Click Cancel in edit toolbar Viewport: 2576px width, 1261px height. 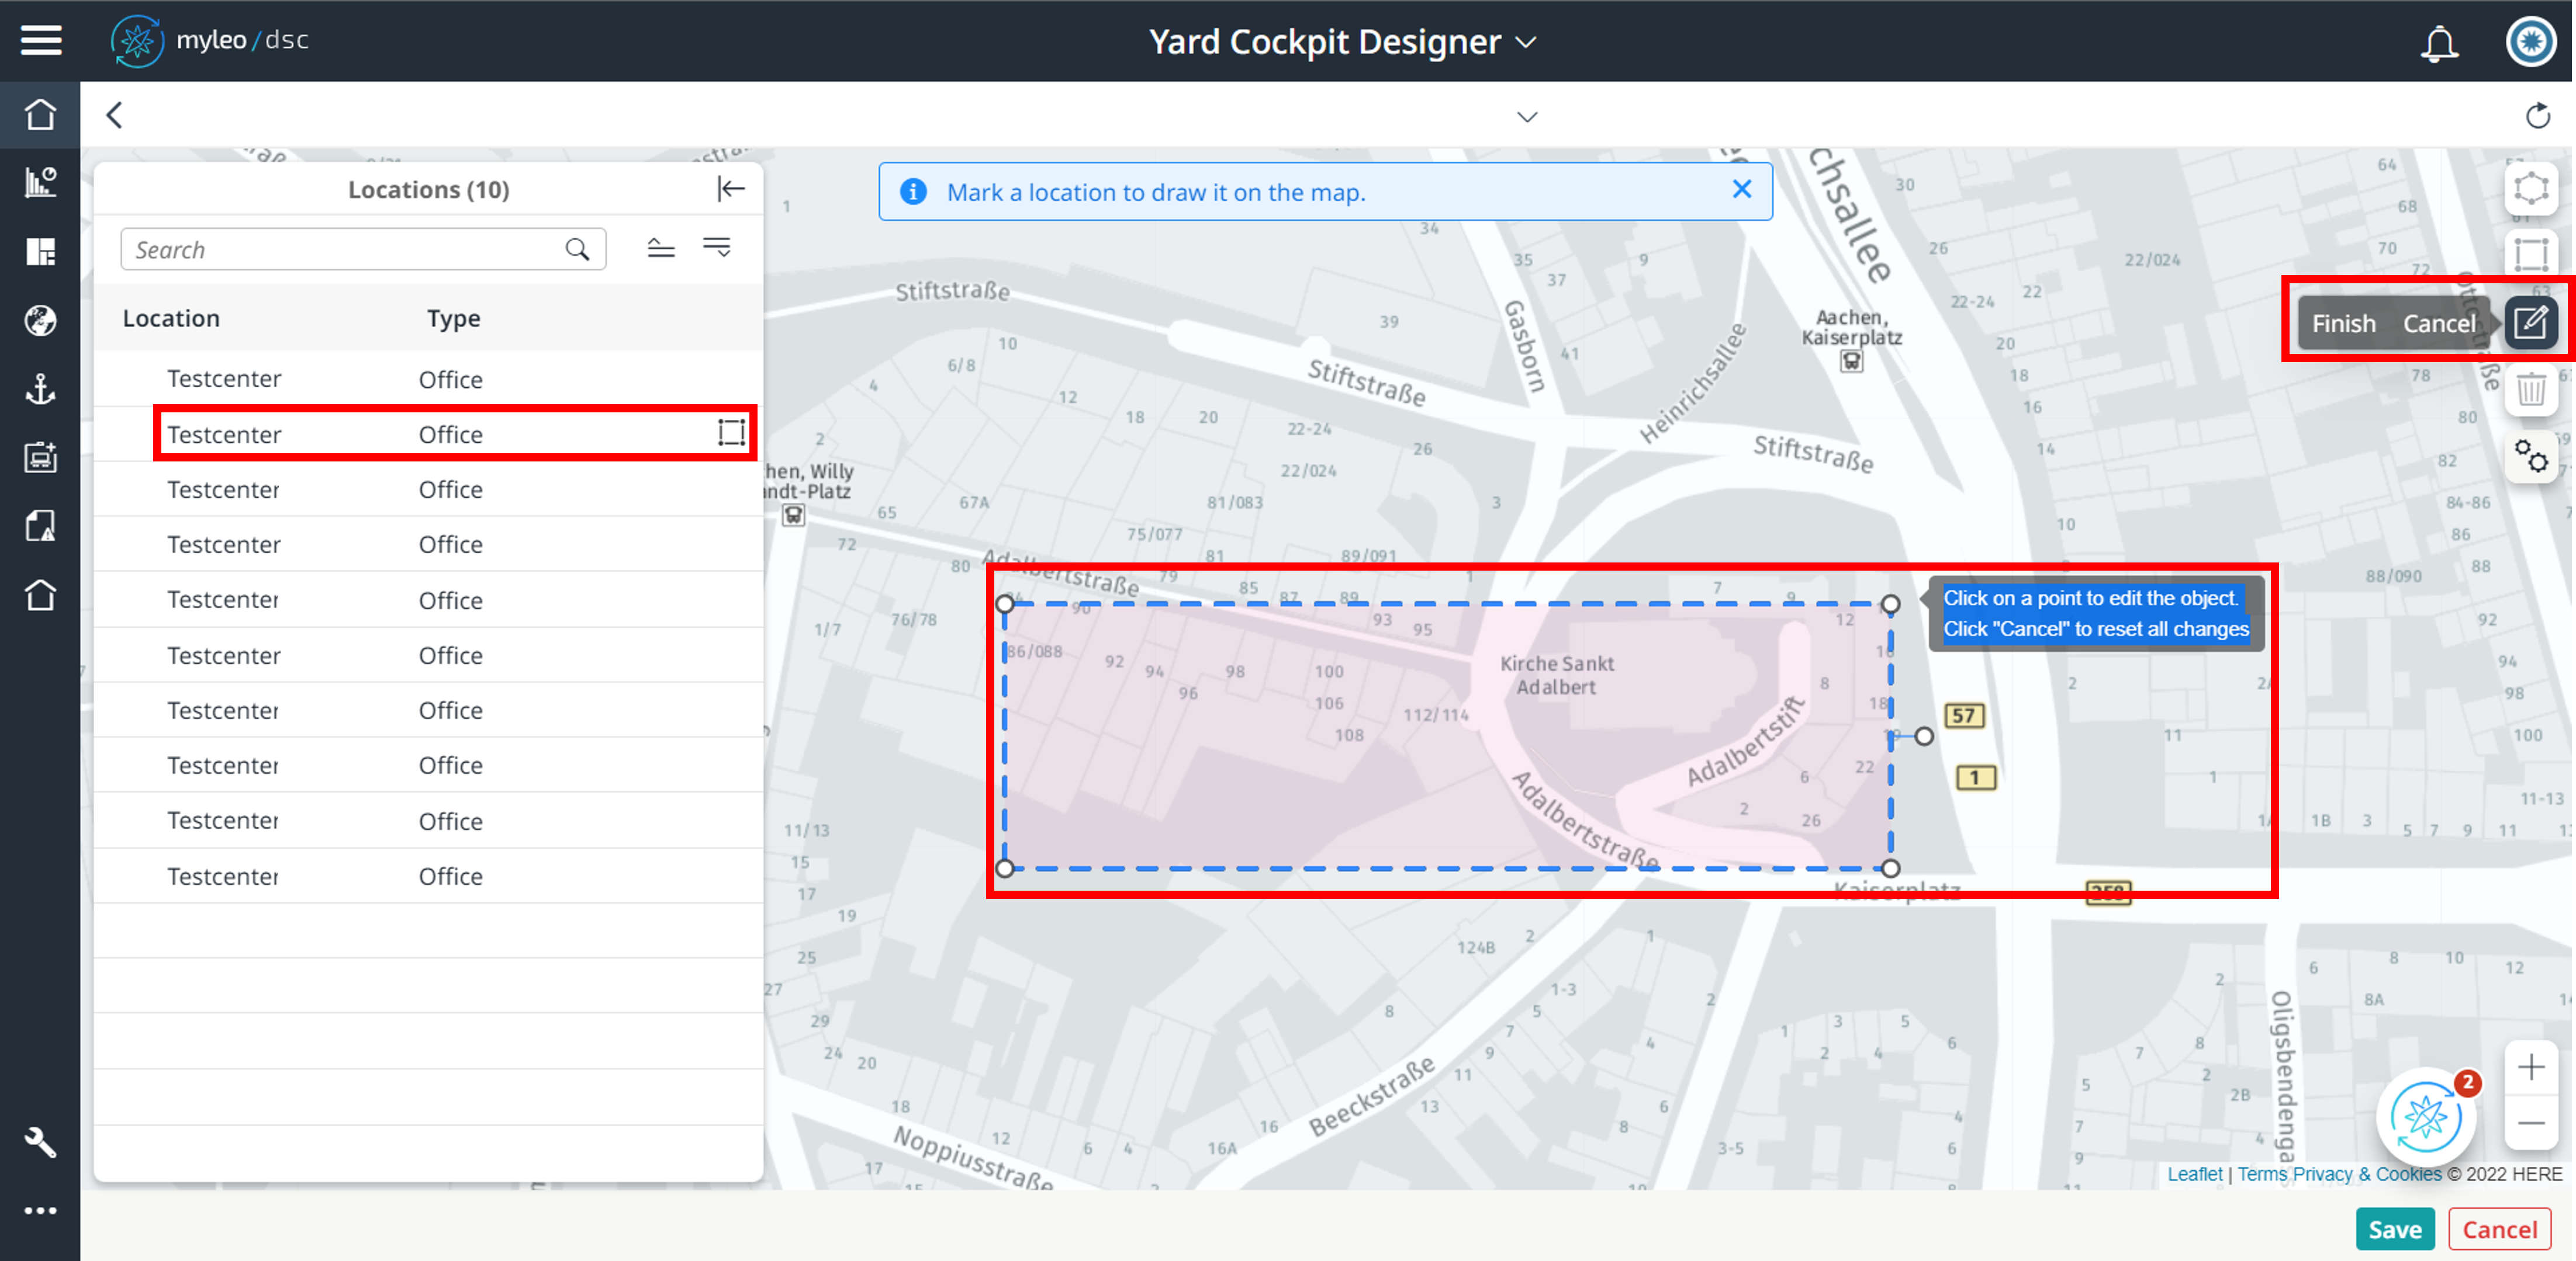coord(2439,324)
